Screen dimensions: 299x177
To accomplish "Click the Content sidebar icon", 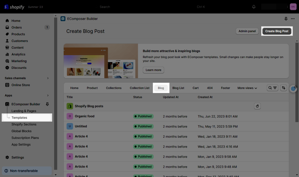I will pyautogui.click(x=7, y=48).
